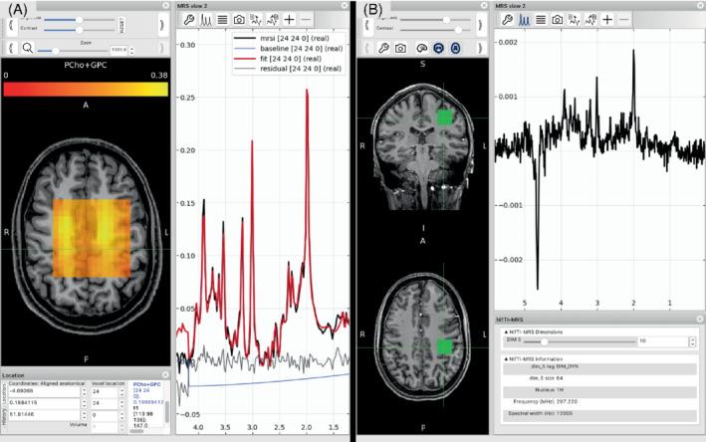Image resolution: width=706 pixels, height=442 pixels.
Task: Click the scrollbar in Location info text area
Action: point(167,412)
